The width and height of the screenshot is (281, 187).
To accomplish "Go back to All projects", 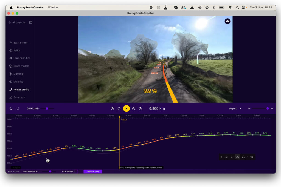I will coord(17,22).
